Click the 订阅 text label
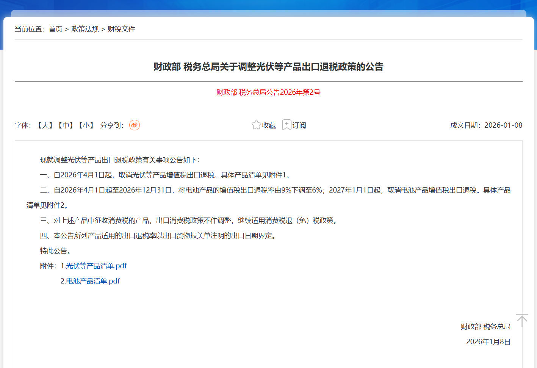The width and height of the screenshot is (537, 368). [x=299, y=125]
